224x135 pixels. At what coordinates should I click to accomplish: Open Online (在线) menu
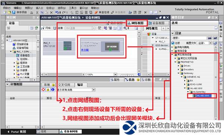[x=50, y=8]
